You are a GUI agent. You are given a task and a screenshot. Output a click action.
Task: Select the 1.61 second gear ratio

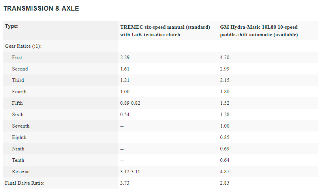(x=125, y=69)
